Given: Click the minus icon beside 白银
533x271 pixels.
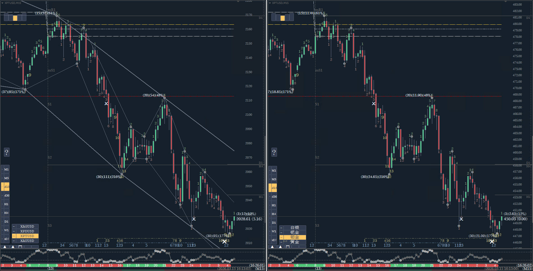Looking at the screenshot, I should (x=281, y=228).
